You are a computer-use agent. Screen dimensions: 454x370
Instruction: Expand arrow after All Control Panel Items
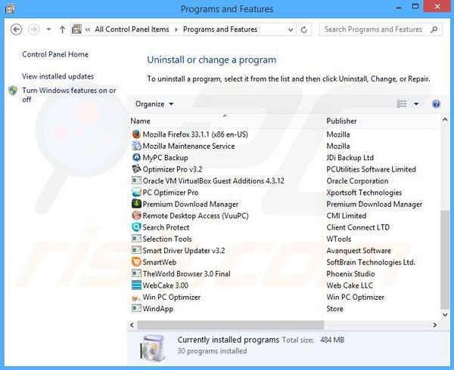tap(176, 29)
